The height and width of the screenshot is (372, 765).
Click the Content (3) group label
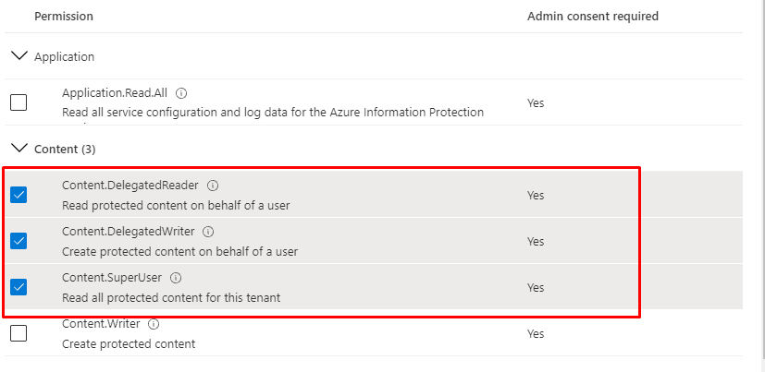[65, 149]
